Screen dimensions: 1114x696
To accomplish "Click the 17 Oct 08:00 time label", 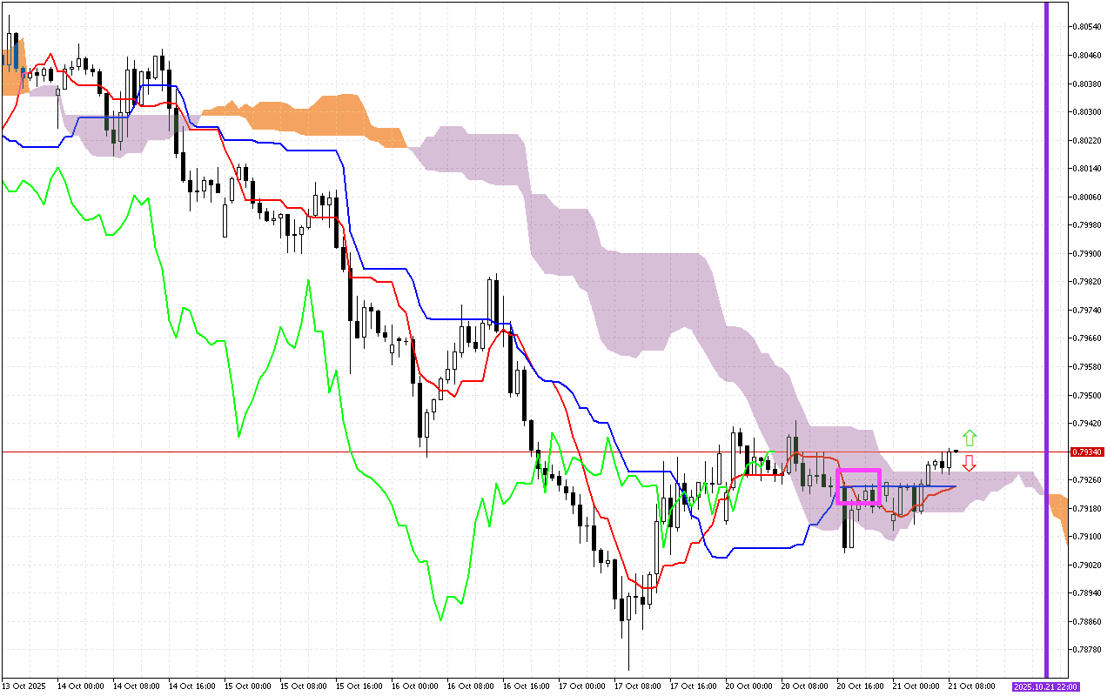I will 638,686.
